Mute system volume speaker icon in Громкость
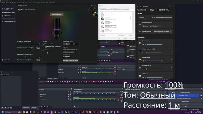 click(152, 18)
